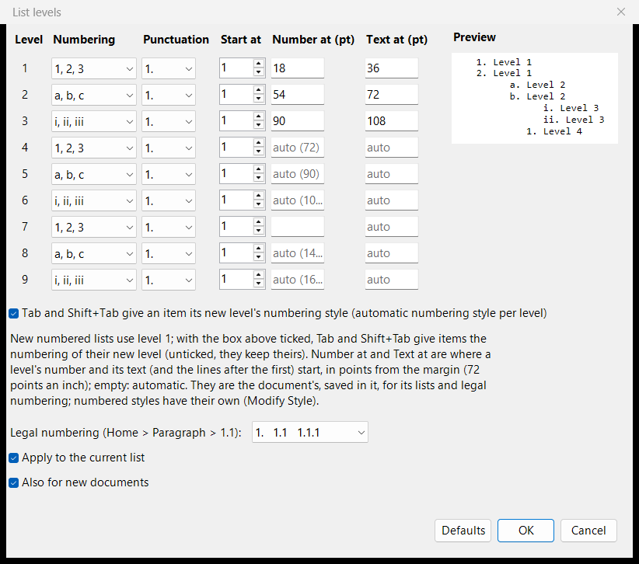Open the level 7 Numbering dropdown
This screenshot has width=639, height=564.
(x=94, y=227)
